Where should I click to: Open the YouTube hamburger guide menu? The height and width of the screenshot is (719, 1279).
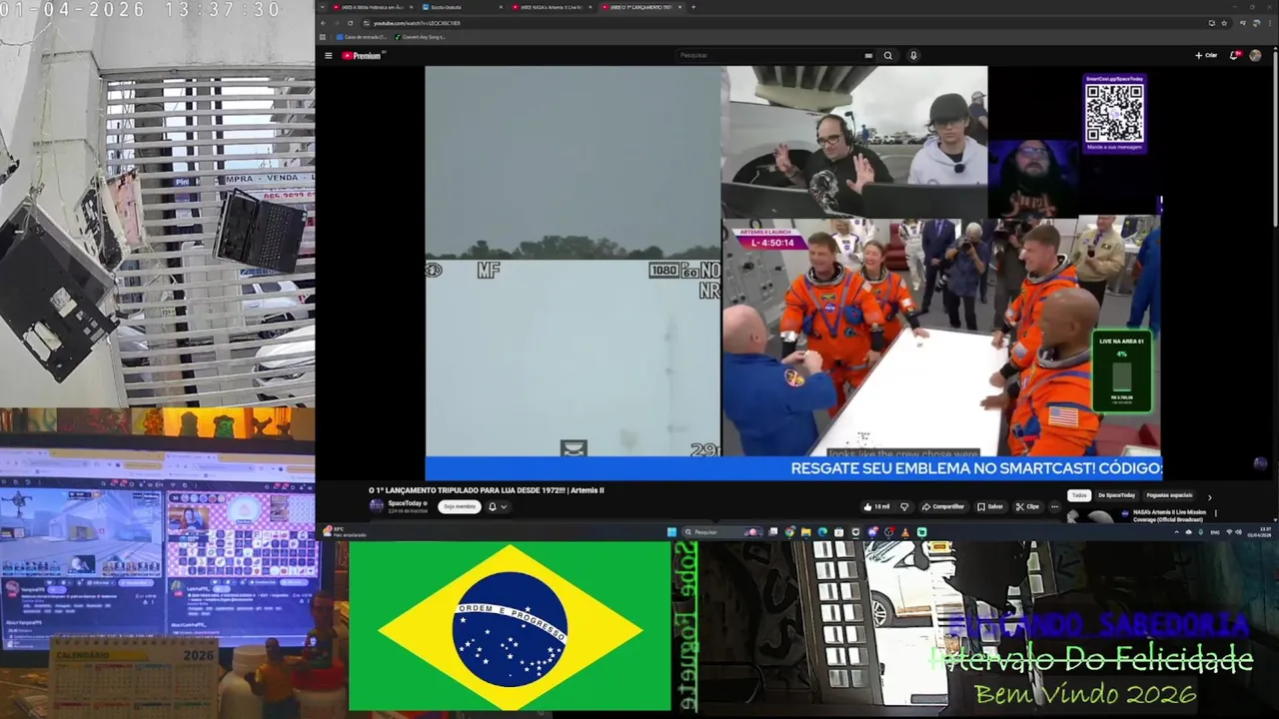click(x=328, y=56)
